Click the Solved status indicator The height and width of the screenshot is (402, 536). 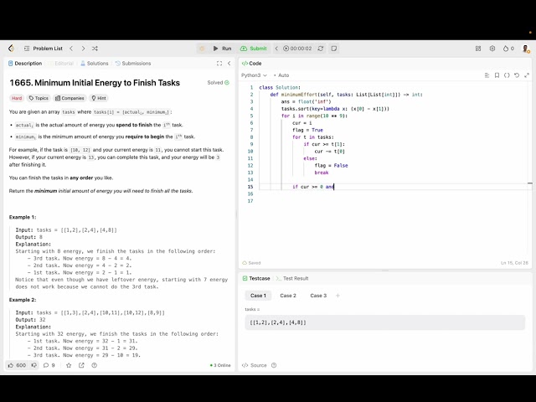pyautogui.click(x=218, y=82)
